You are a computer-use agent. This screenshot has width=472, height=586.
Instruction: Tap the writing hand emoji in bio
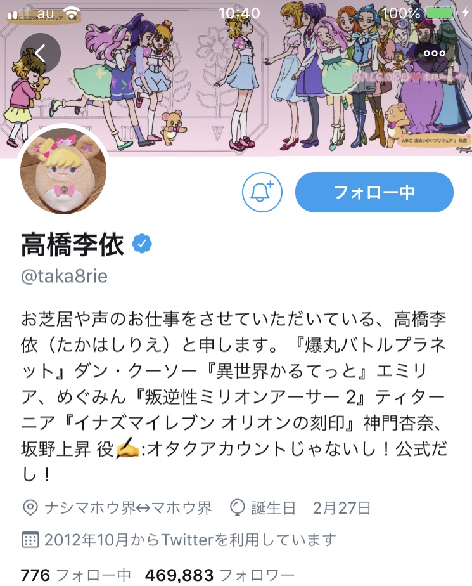127,449
